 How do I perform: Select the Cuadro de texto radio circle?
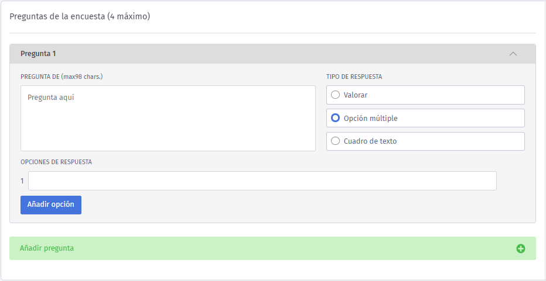335,141
